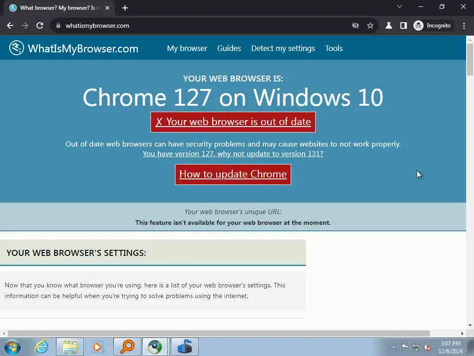Open Chrome's three-dot menu
The height and width of the screenshot is (356, 474).
464,26
